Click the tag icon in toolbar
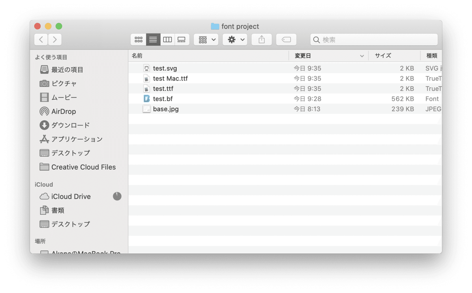 click(x=286, y=39)
